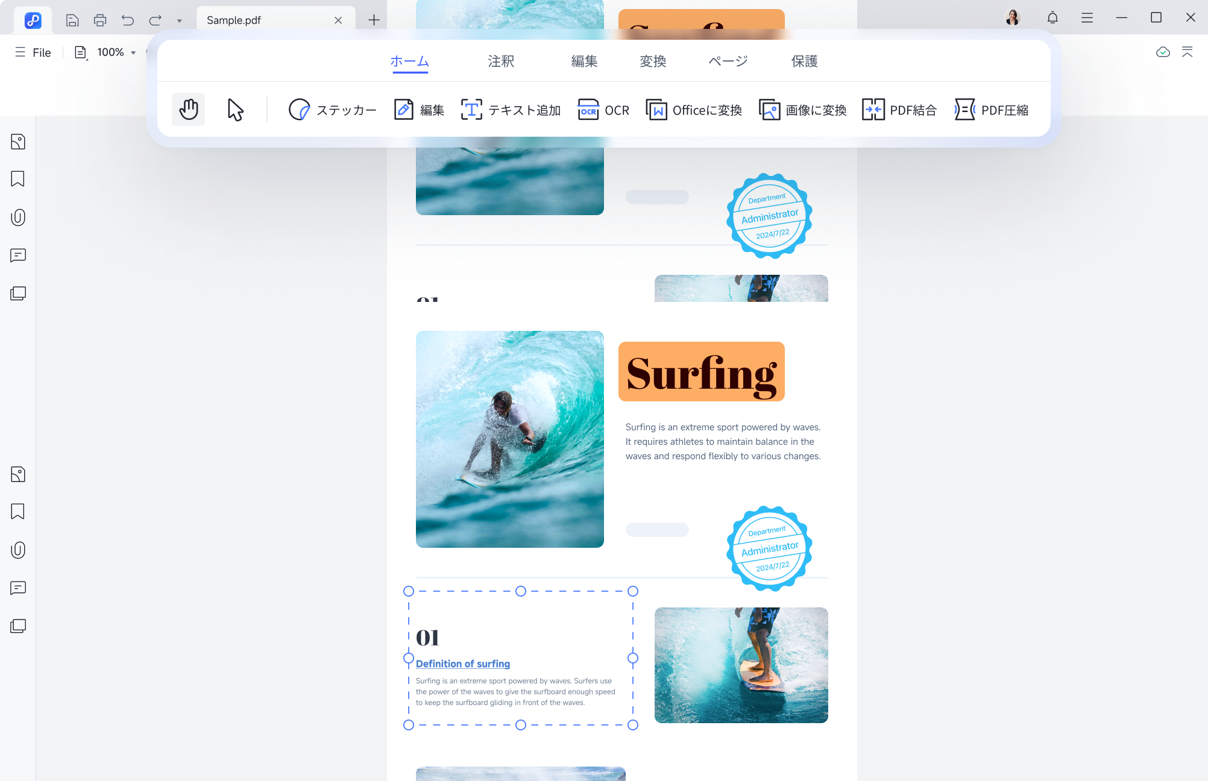Screen dimensions: 1208x781
Task: Open the hamburger menu in title bar
Action: coord(1087,17)
